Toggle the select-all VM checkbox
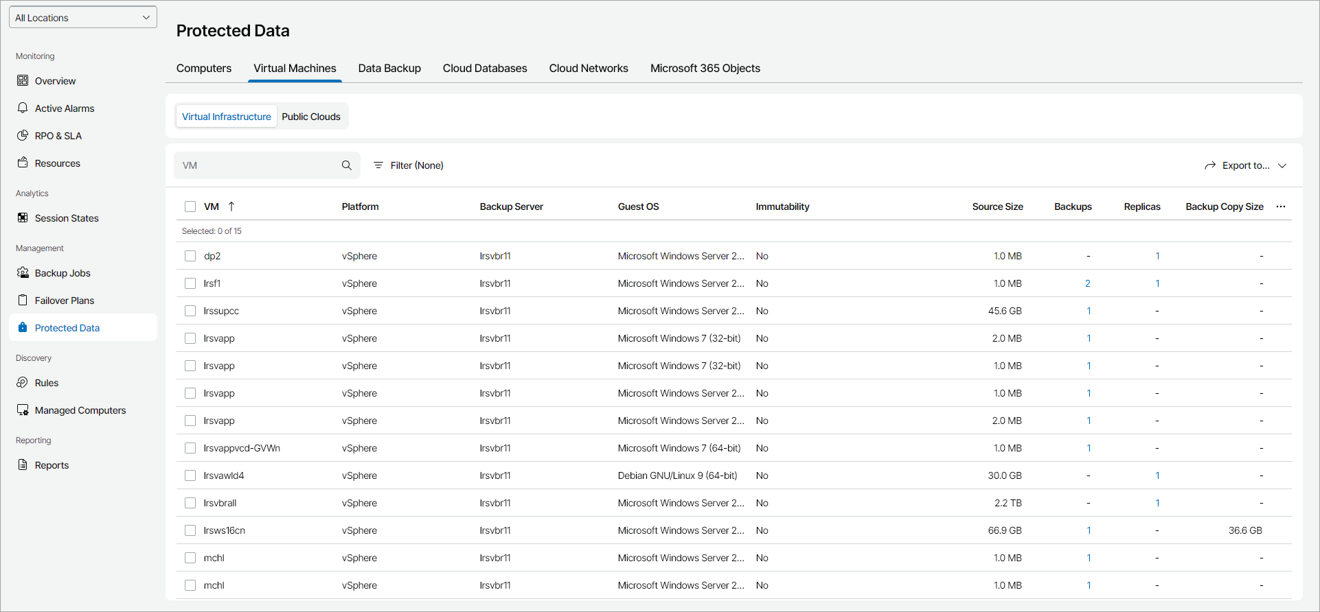 190,207
